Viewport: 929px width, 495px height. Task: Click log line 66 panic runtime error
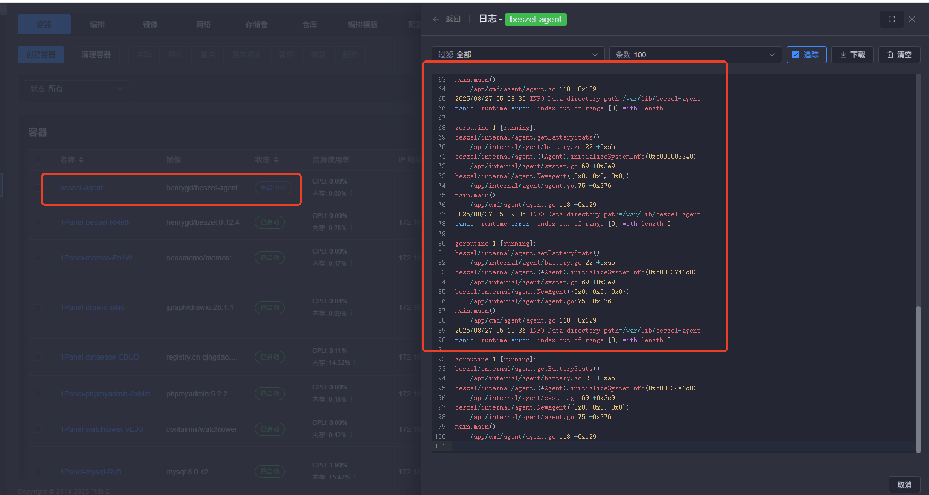[x=562, y=108]
